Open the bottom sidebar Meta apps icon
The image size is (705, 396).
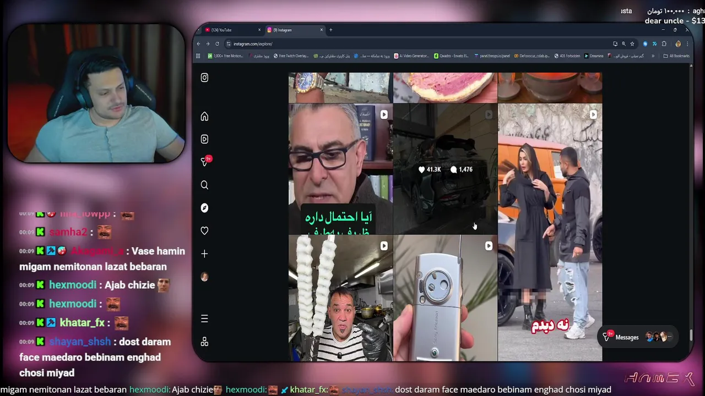click(204, 342)
